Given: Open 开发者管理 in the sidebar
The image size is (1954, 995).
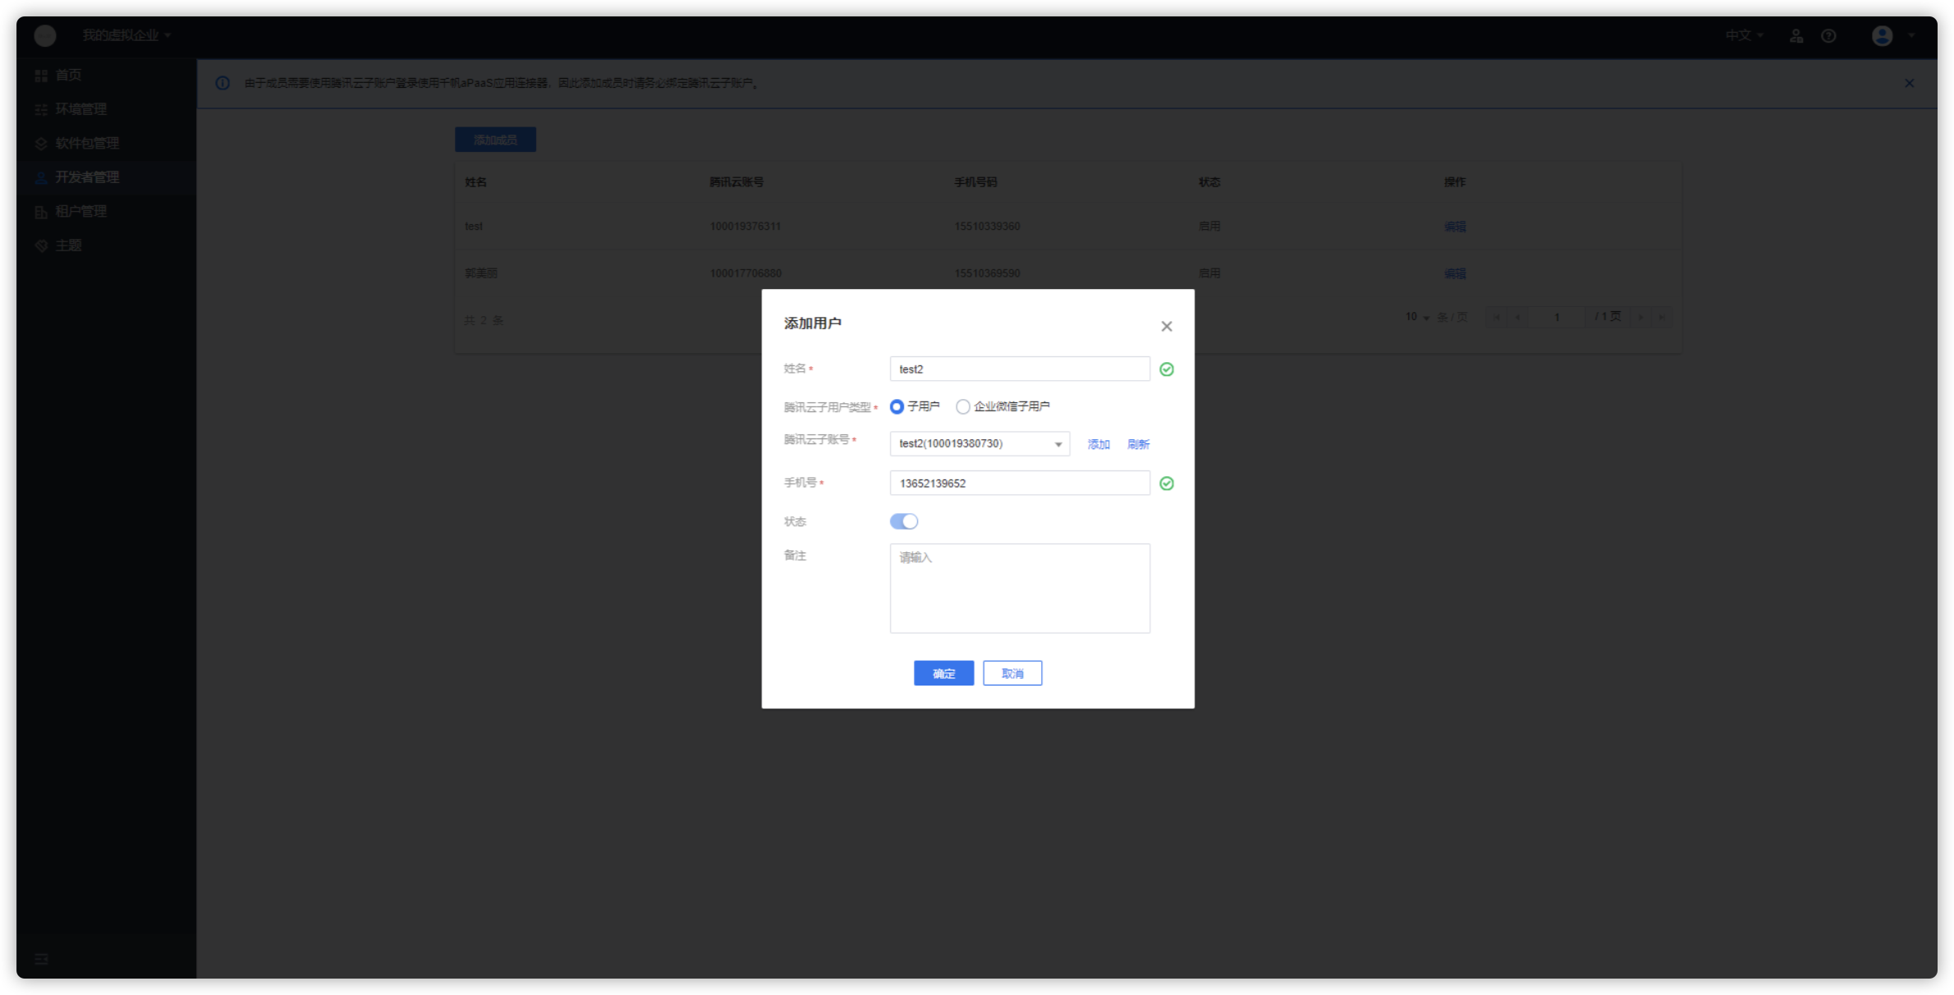Looking at the screenshot, I should pyautogui.click(x=106, y=177).
